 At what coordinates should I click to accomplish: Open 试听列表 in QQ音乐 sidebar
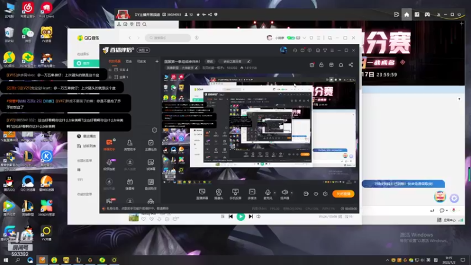tap(87, 146)
